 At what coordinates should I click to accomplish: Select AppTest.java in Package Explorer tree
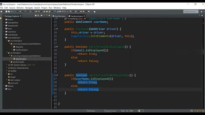pyautogui.click(x=21, y=59)
